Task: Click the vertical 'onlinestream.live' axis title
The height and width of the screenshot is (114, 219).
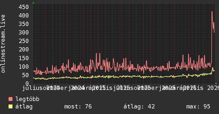Action: tap(3, 44)
